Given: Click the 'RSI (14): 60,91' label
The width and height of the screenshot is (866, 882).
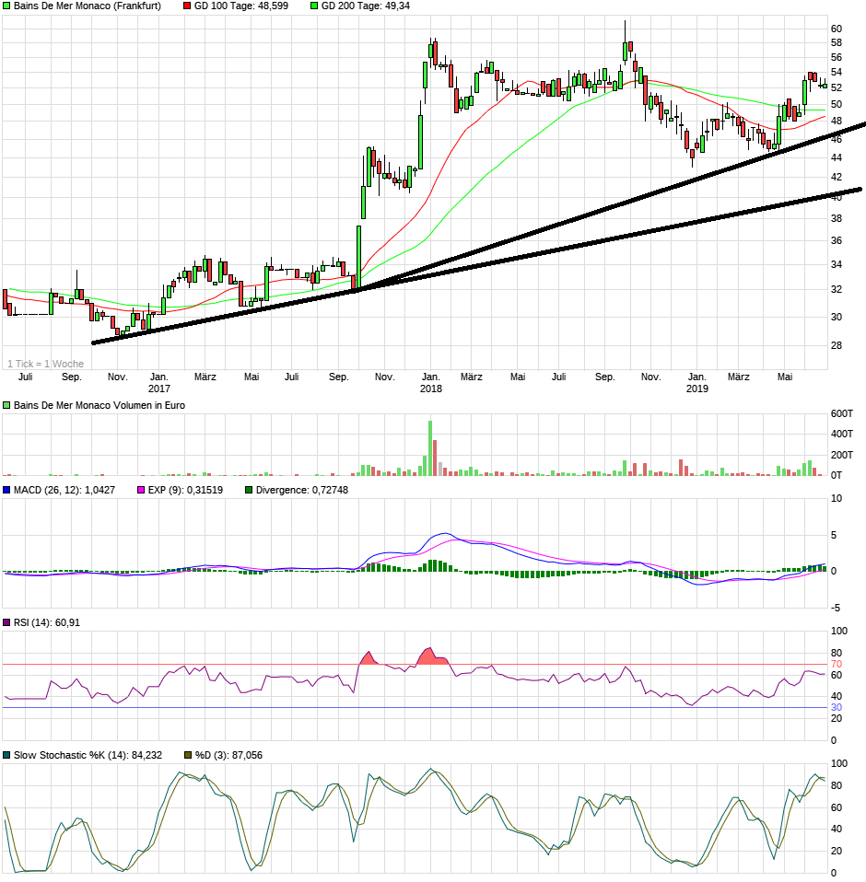Looking at the screenshot, I should coord(47,622).
